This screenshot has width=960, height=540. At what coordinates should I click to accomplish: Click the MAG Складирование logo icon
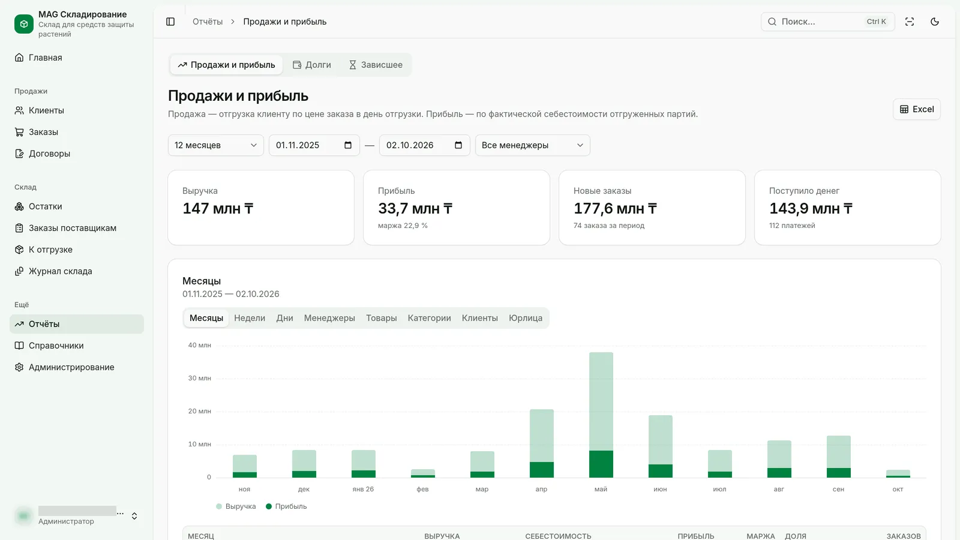tap(24, 24)
